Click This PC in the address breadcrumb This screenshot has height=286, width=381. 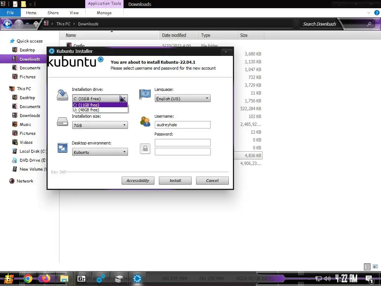point(63,24)
